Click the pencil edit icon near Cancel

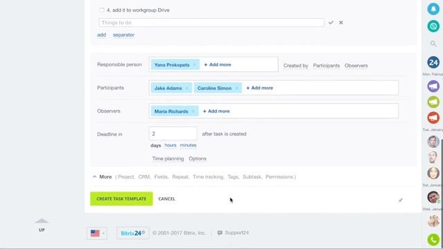tap(401, 200)
